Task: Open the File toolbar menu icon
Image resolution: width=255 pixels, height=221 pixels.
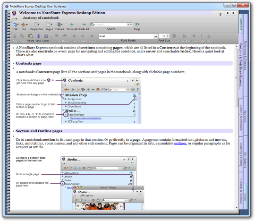Action: pos(16,25)
